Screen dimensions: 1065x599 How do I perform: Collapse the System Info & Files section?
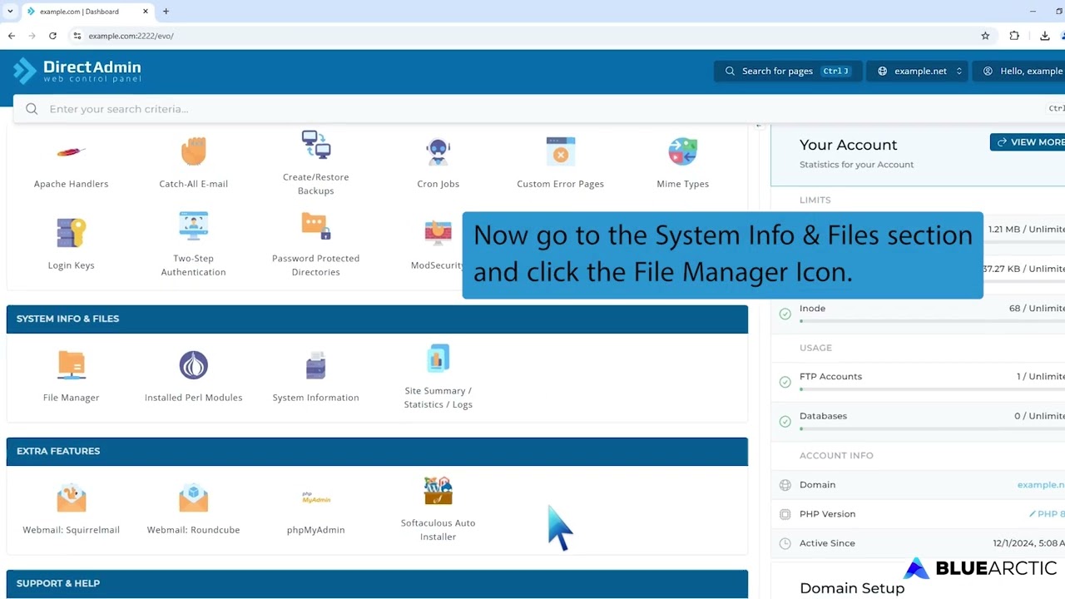point(377,319)
